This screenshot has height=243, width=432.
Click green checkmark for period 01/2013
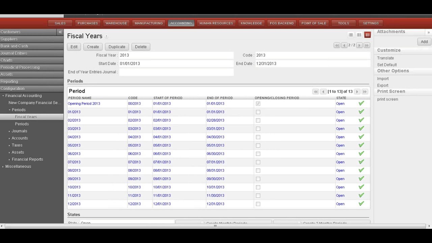361,112
